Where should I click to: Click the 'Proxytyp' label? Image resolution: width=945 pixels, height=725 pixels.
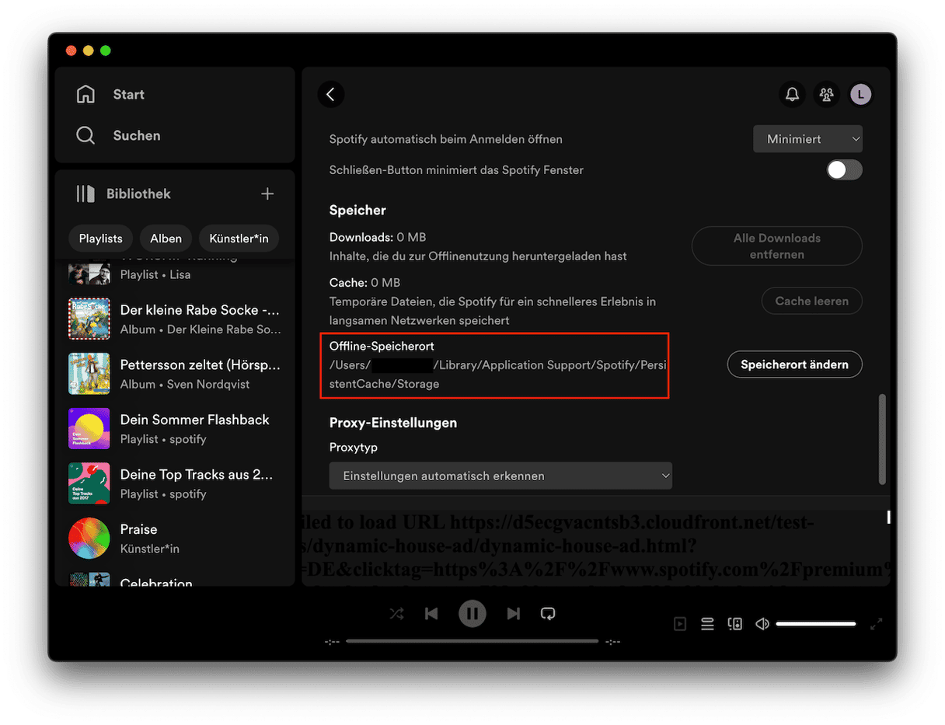pyautogui.click(x=354, y=448)
